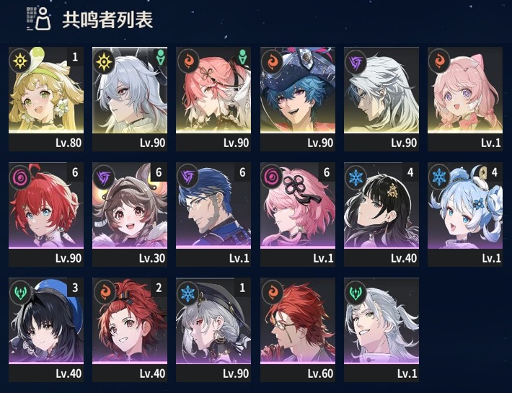512x393 pixels.
Task: Click the 共鸣者列表 title text
Action: pyautogui.click(x=107, y=19)
